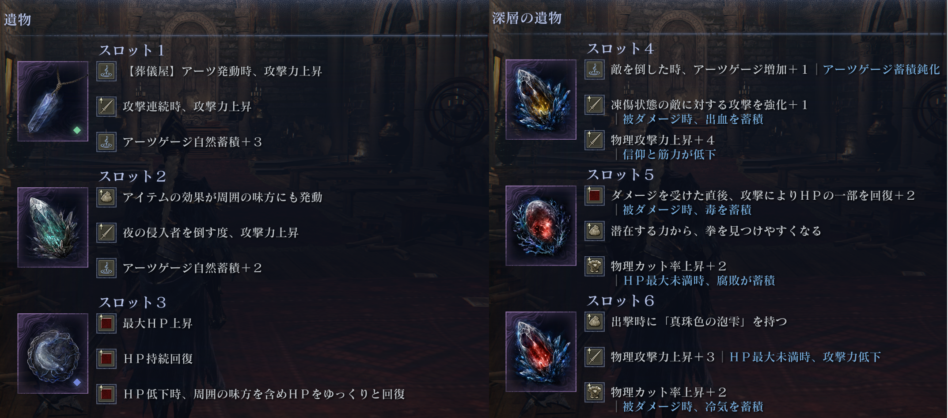Select the Slot 2 teal crystal relic

point(53,227)
